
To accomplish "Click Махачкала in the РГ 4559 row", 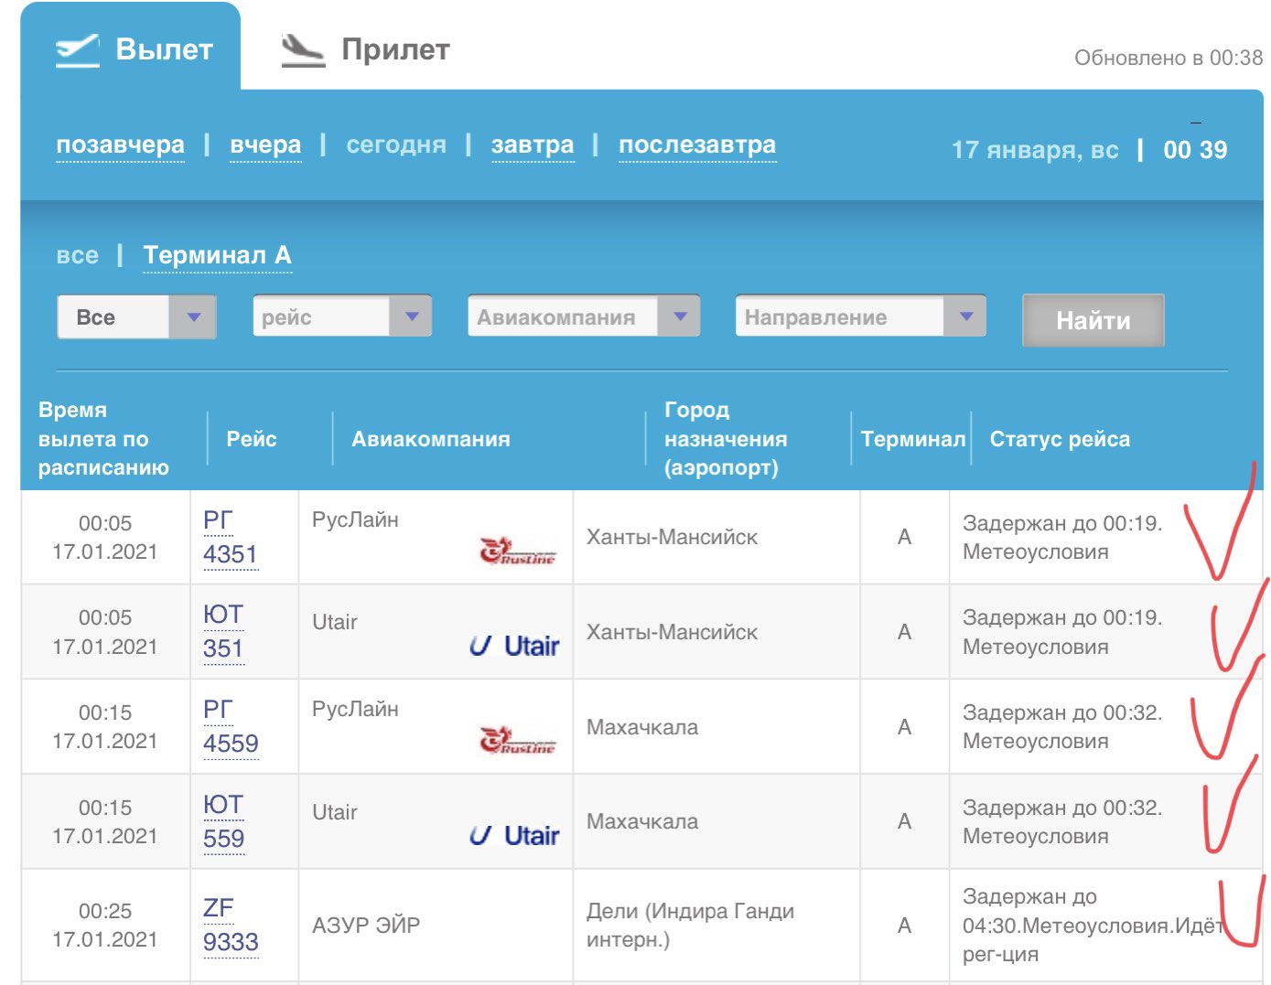I will click(642, 727).
